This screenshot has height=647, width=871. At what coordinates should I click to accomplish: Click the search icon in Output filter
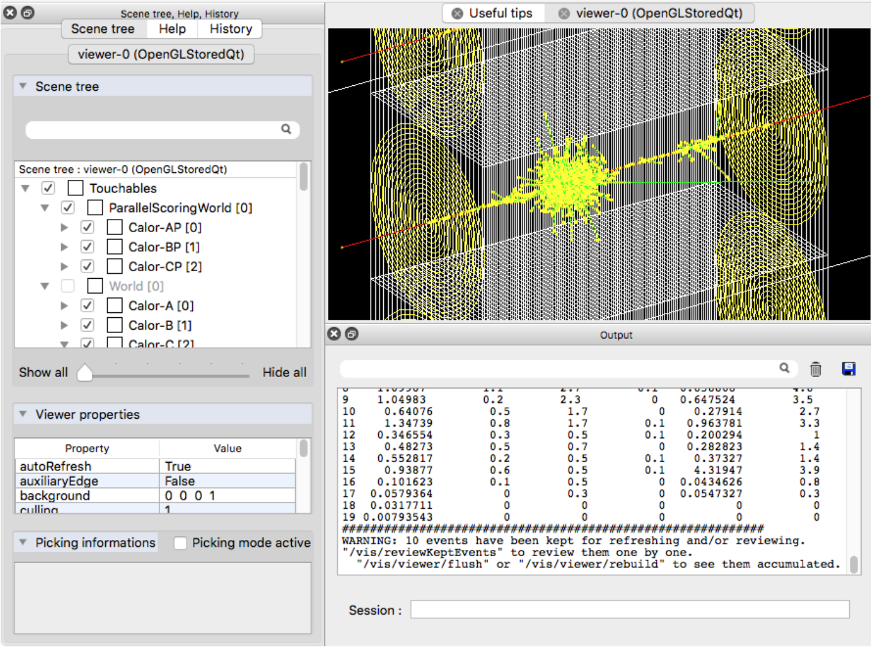785,368
